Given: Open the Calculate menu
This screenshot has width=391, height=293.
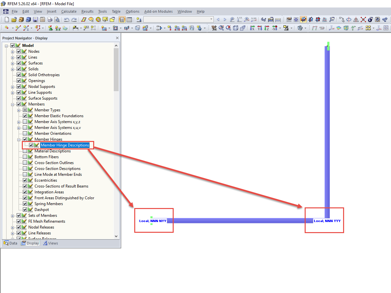Looking at the screenshot, I should tap(69, 11).
